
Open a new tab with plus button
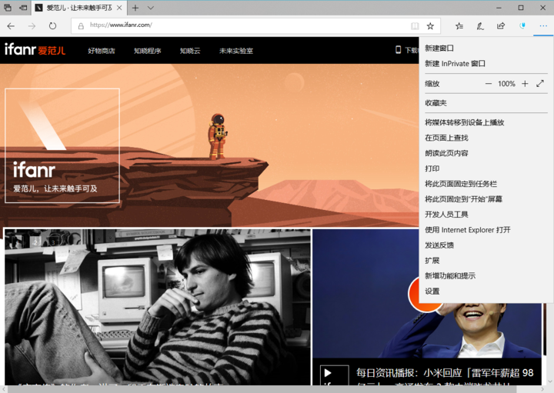135,8
